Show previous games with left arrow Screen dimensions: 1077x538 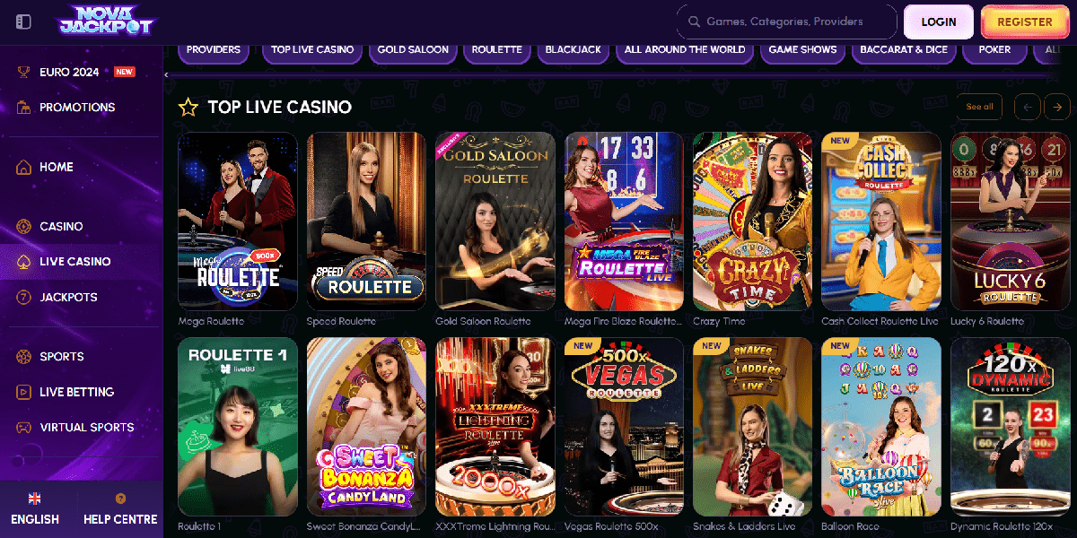pyautogui.click(x=1028, y=107)
